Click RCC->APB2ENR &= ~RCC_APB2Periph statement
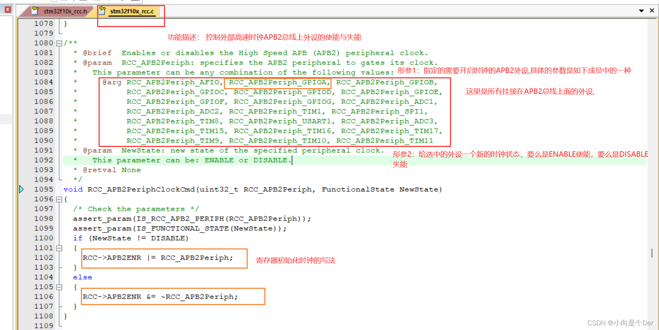 click(160, 297)
